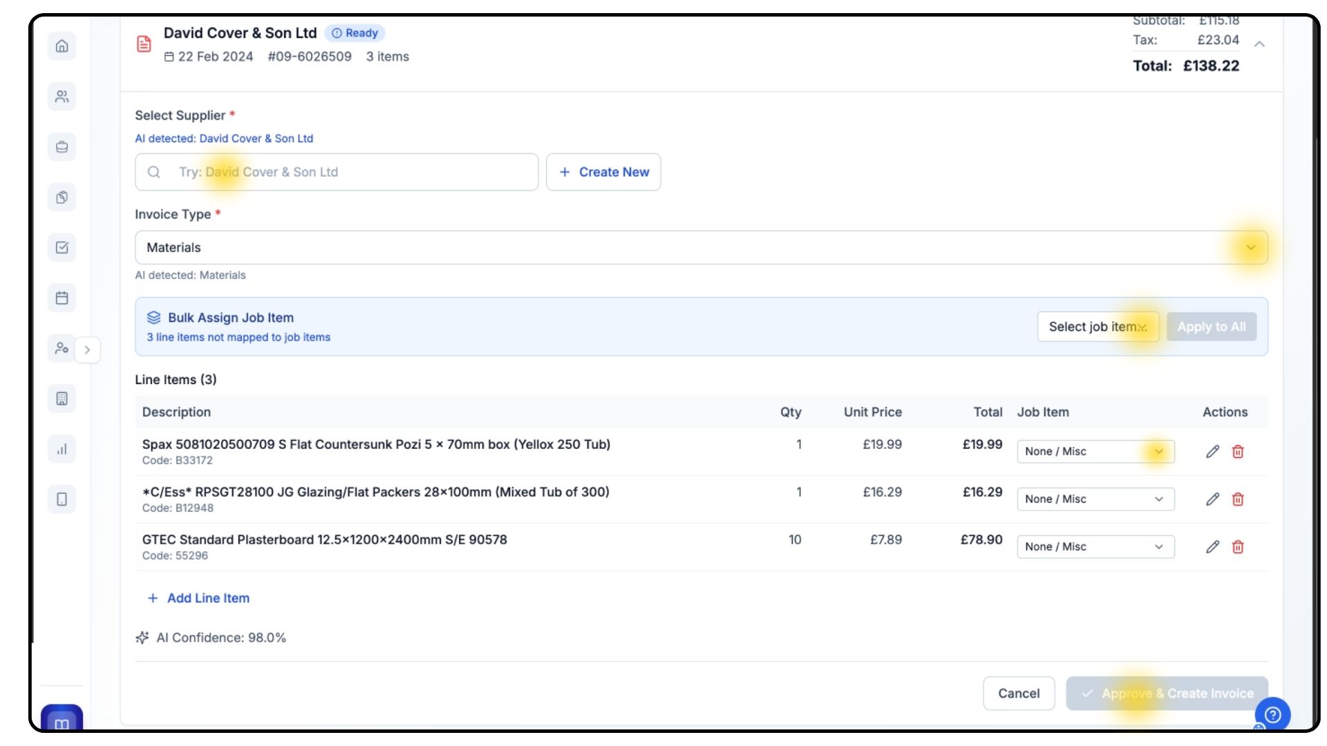1327x746 pixels.
Task: Delete the GTEC Standard Plasterboard line item
Action: click(x=1238, y=547)
